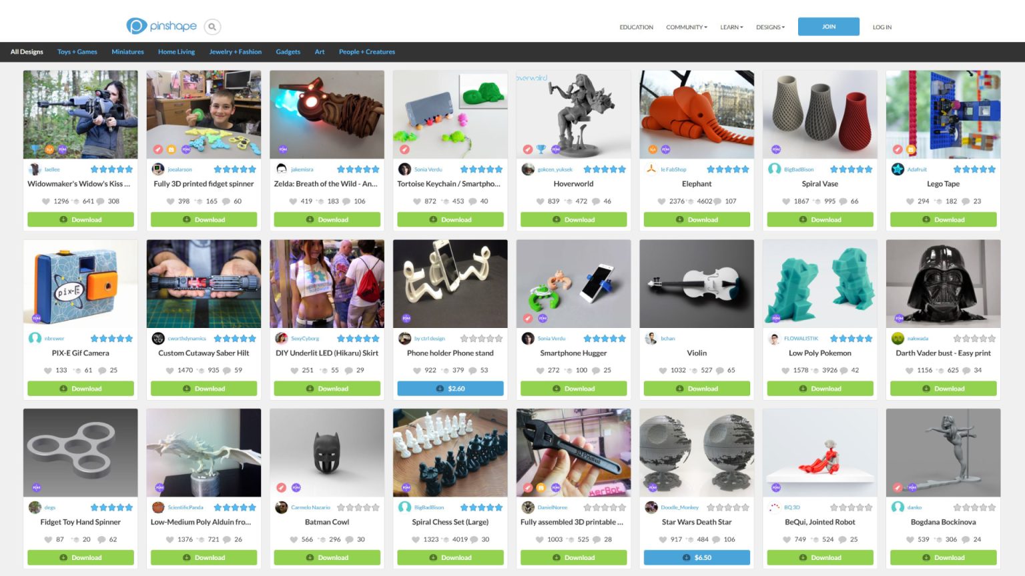Click the Pinshape logo
Viewport: 1025px width, 576px height.
162,25
